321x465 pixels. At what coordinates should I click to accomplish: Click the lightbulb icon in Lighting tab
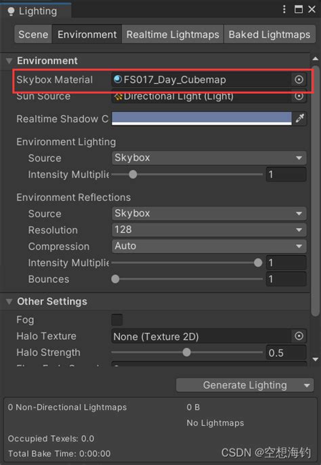point(11,12)
